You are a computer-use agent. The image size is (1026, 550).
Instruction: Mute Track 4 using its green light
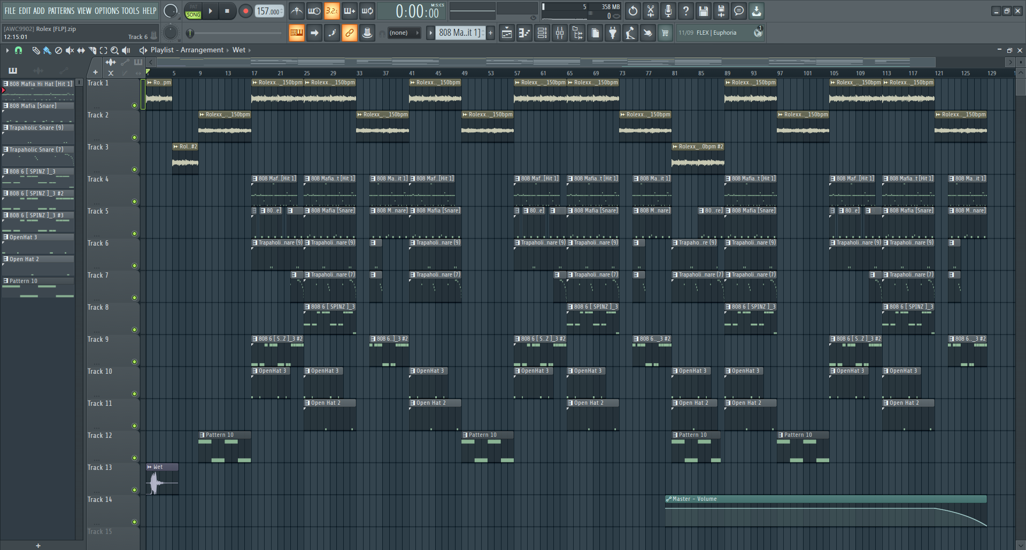click(135, 202)
